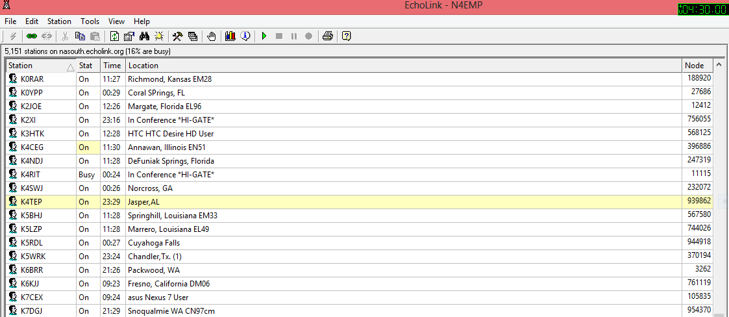Open the Edit menu
This screenshot has height=317, width=729.
(x=32, y=21)
